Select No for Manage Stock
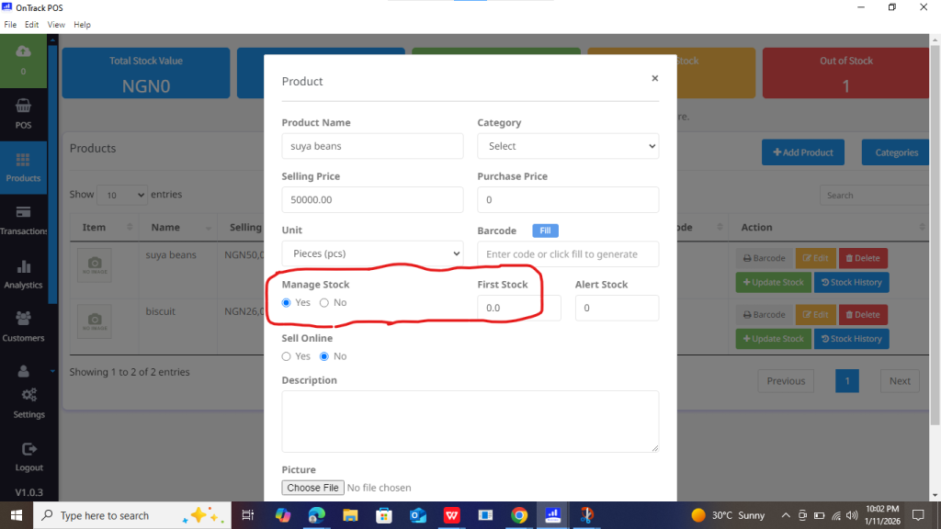The height and width of the screenshot is (529, 941). click(324, 303)
